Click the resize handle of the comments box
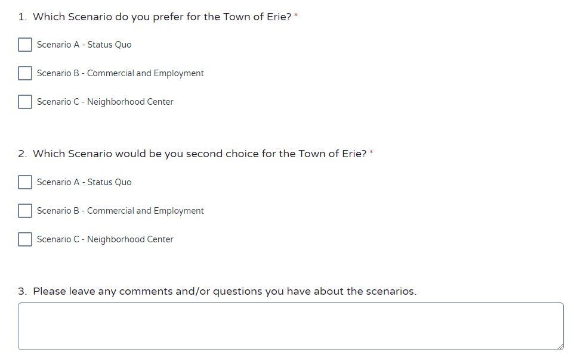Screen dimensions: 574x359 point(560,346)
